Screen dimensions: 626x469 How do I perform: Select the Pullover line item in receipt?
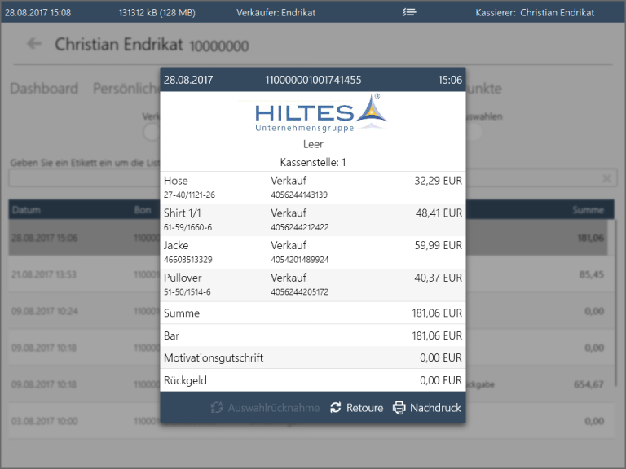(313, 284)
